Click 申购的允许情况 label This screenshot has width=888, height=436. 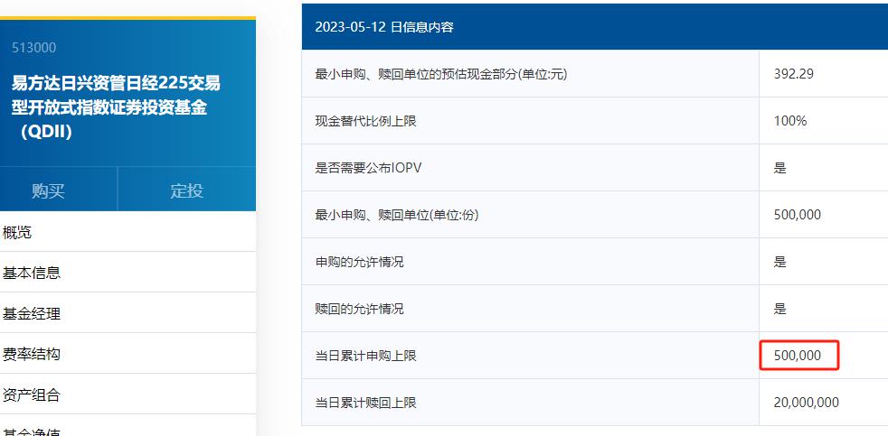point(360,262)
